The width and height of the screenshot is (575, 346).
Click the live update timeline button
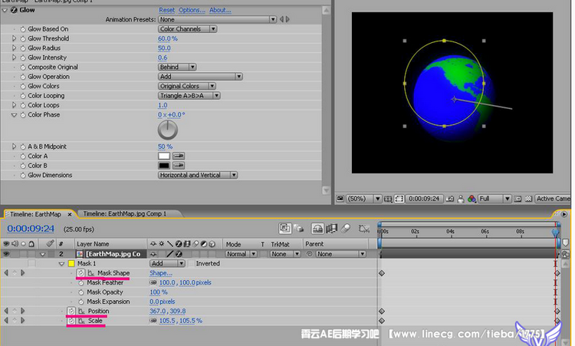click(284, 229)
